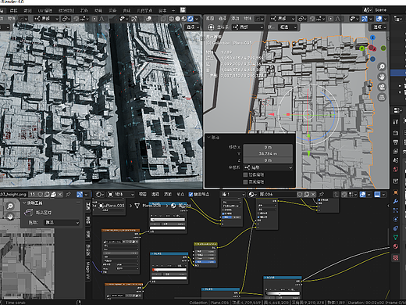Open the material slot dropdown in the node editor
Screen dimensions: 406x305
(233, 194)
